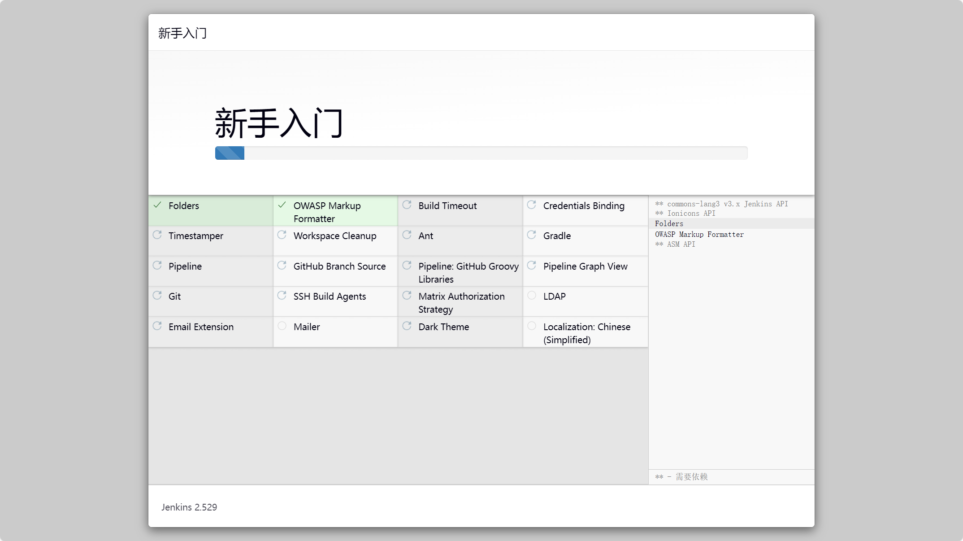Click the spinner icon beside Dark Theme
Image resolution: width=963 pixels, height=541 pixels.
407,326
